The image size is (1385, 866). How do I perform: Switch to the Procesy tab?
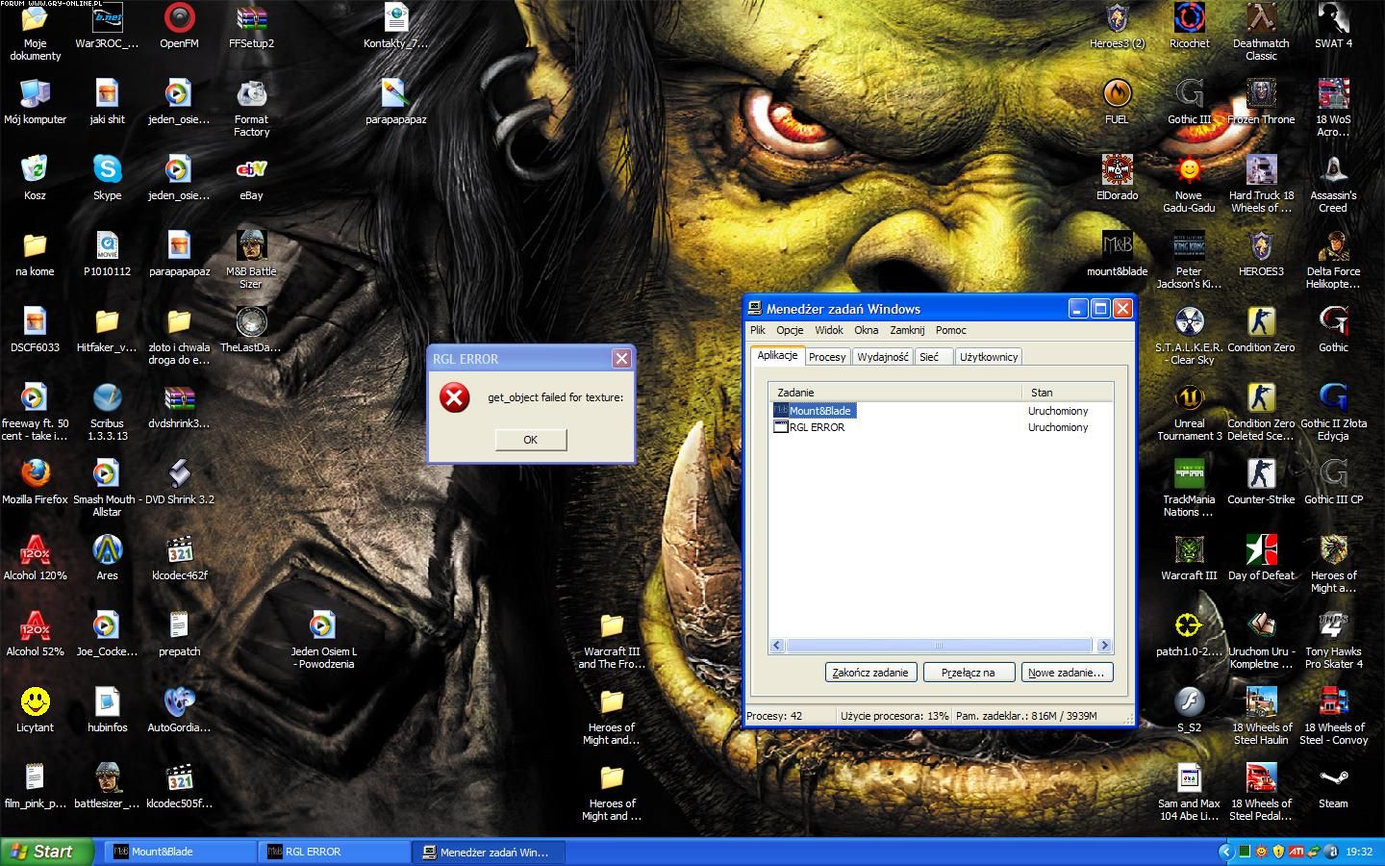pyautogui.click(x=827, y=357)
